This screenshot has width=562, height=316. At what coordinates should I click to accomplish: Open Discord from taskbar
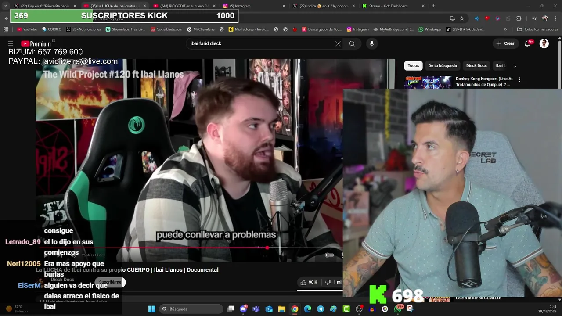click(x=243, y=309)
